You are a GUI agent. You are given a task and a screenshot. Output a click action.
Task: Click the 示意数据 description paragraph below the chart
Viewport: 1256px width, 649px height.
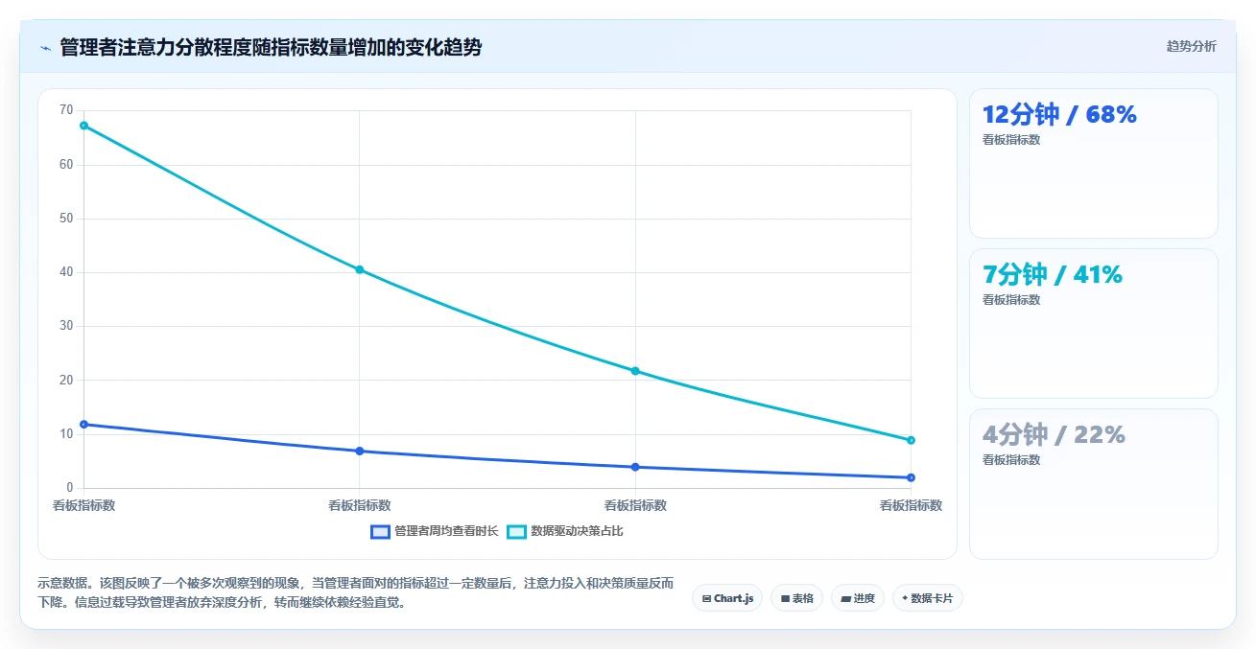pos(355,593)
